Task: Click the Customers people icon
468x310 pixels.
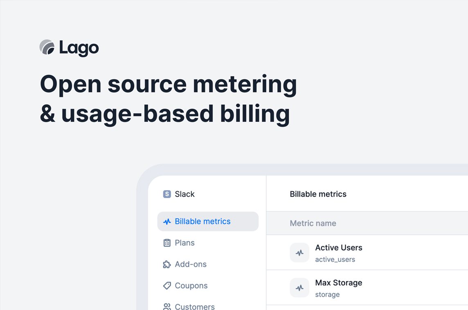Action: (167, 306)
